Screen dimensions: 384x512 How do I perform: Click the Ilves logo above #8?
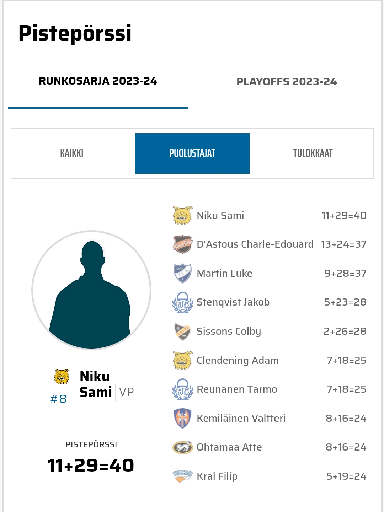click(x=62, y=377)
